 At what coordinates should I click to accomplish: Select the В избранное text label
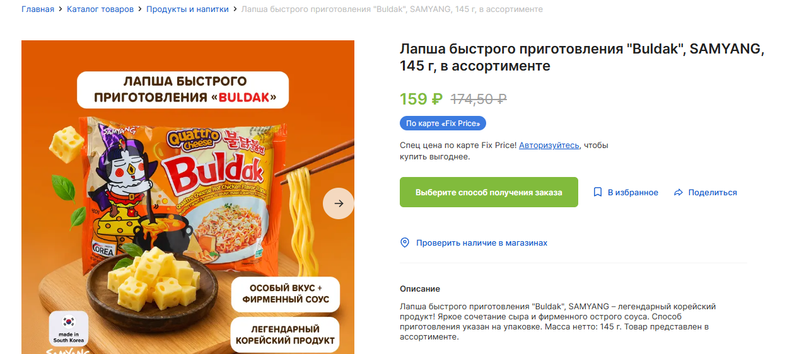632,193
